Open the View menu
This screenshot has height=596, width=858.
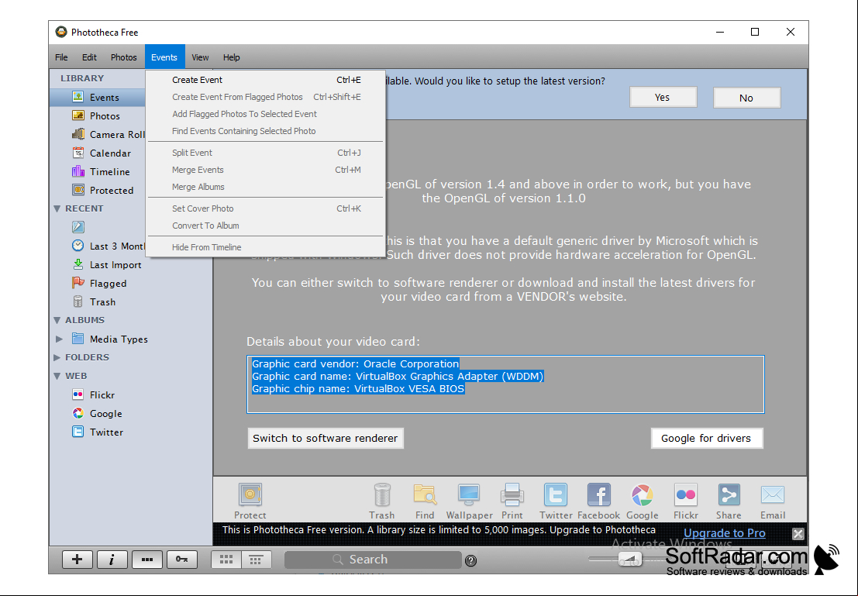[x=200, y=57]
